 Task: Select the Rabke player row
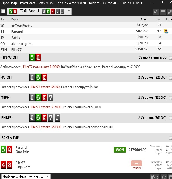[x=86, y=37]
